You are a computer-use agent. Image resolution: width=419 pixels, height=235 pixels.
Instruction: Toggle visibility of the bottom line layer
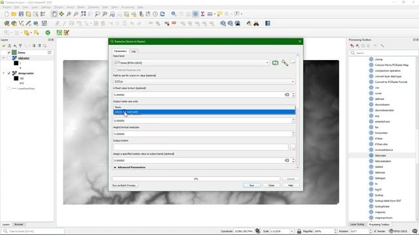(x=9, y=89)
